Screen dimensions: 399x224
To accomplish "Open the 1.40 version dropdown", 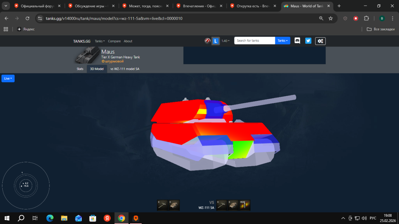I will coord(225,41).
